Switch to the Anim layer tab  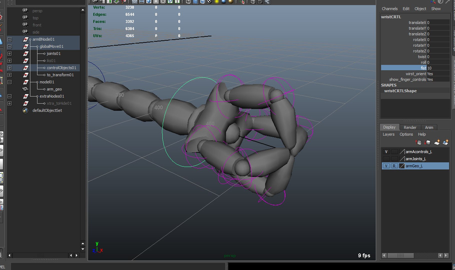(429, 127)
